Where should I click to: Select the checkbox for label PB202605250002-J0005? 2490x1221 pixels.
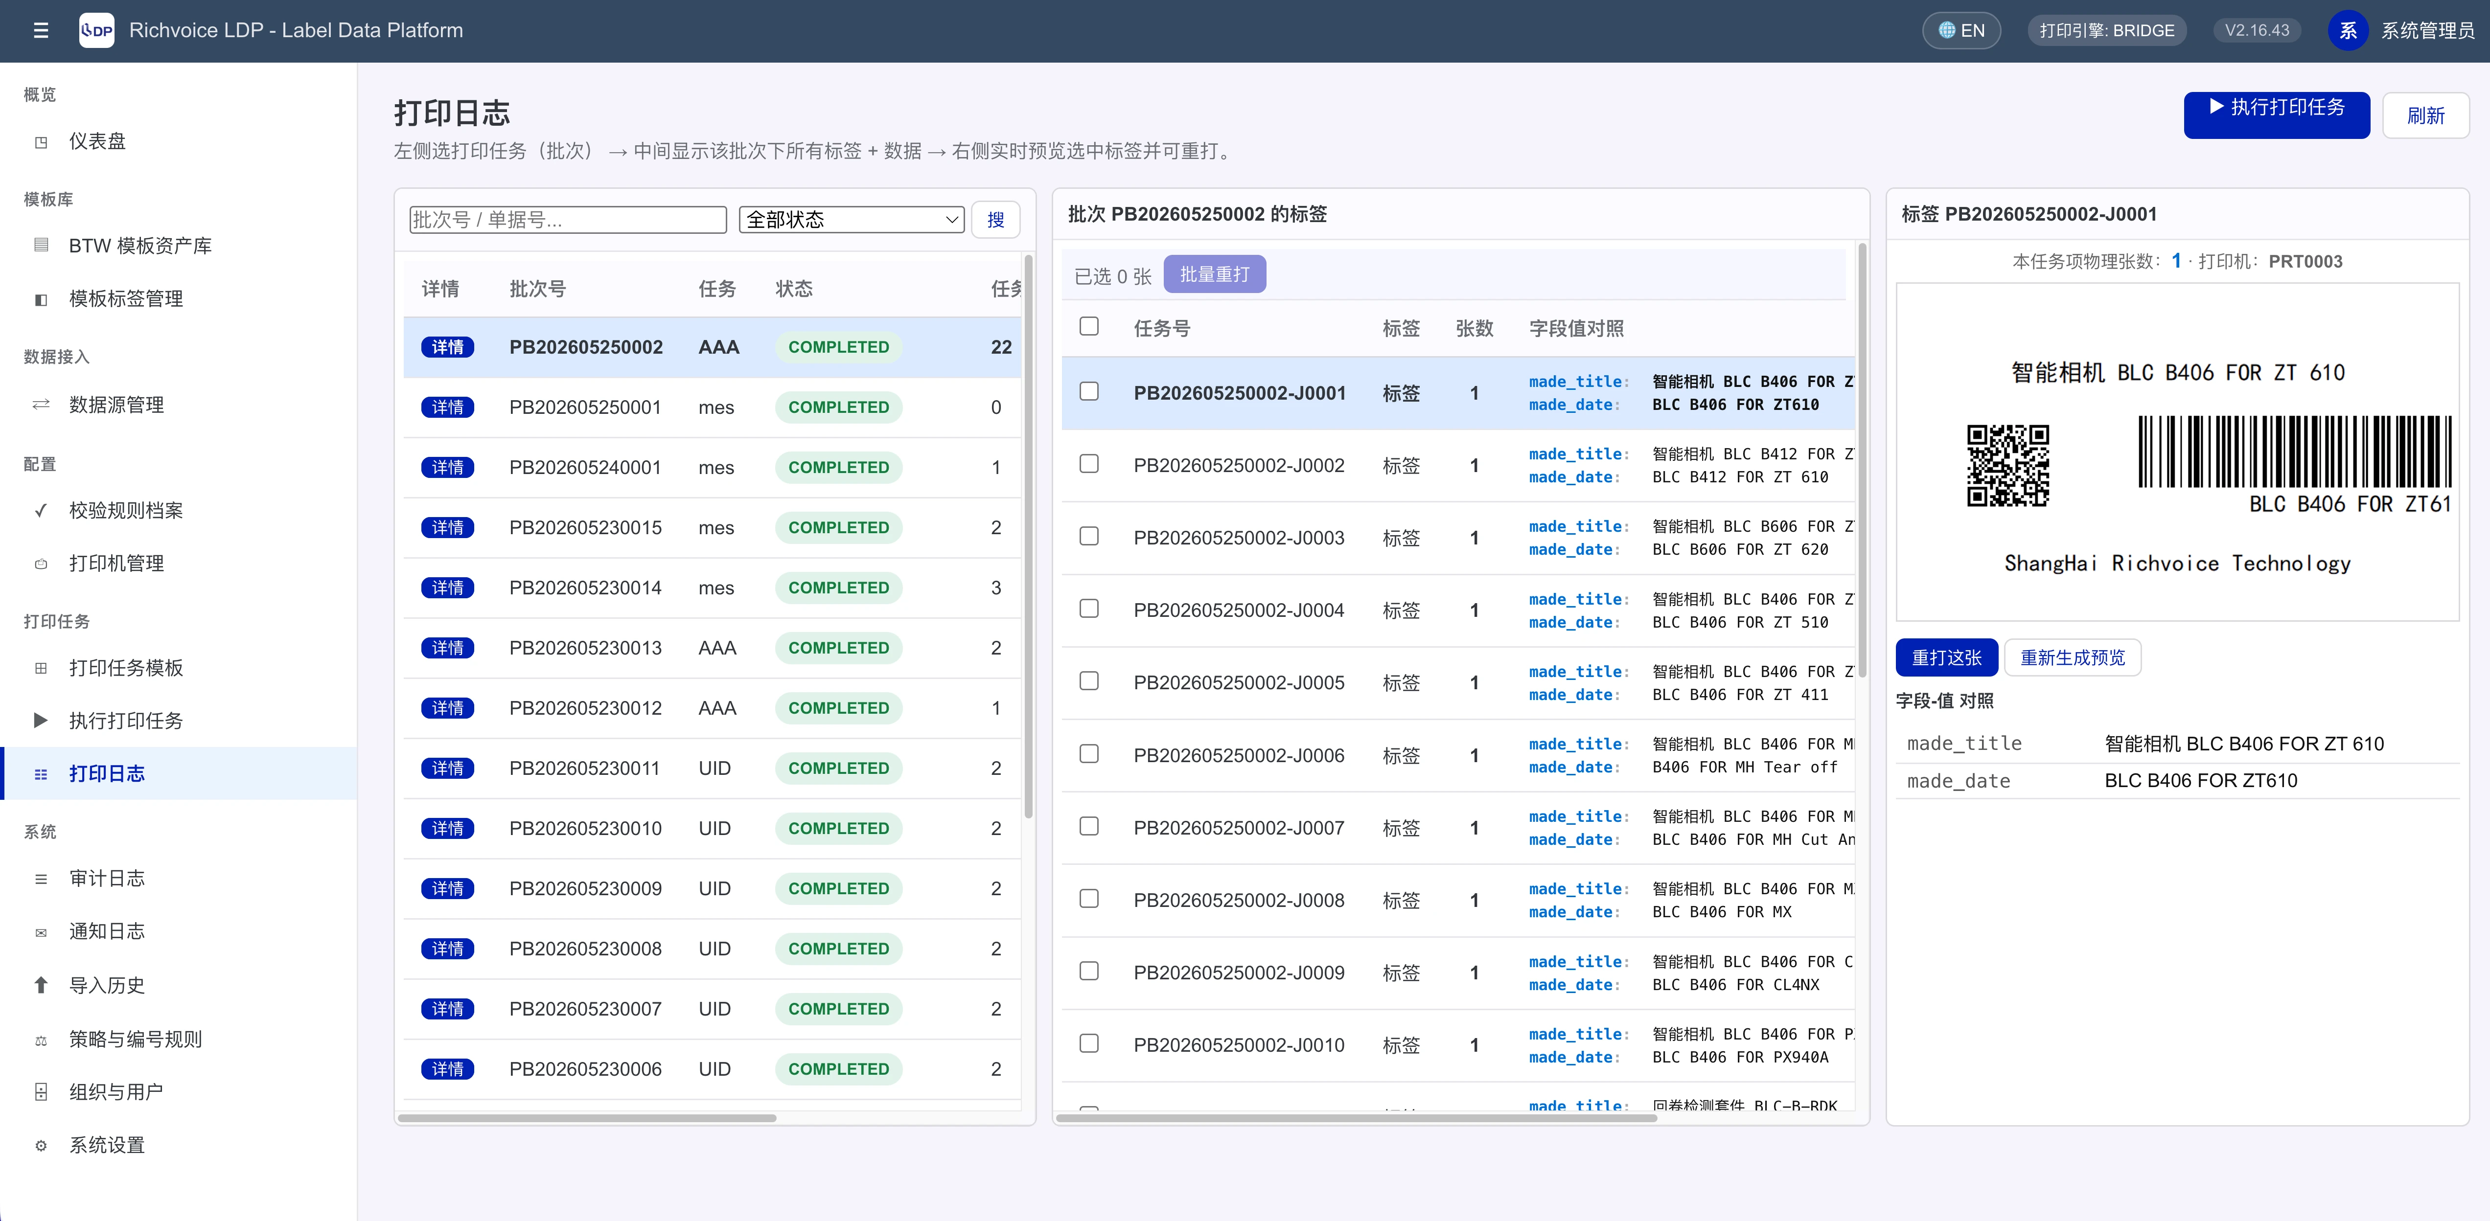[x=1089, y=681]
